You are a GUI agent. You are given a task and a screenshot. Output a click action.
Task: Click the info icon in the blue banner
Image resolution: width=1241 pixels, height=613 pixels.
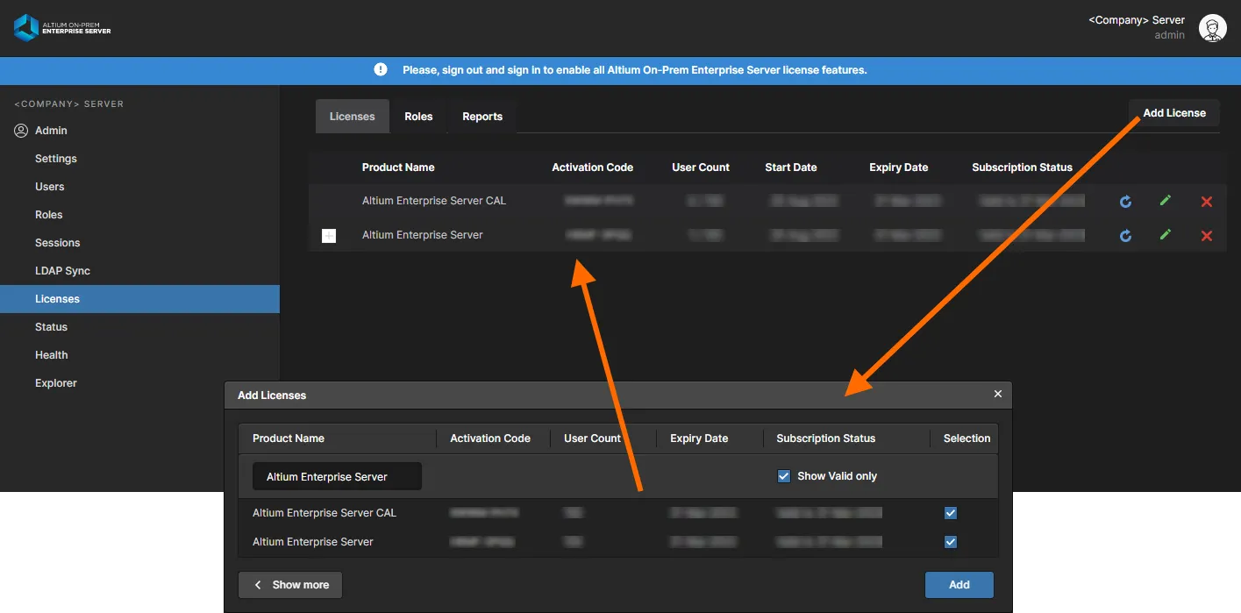[381, 69]
